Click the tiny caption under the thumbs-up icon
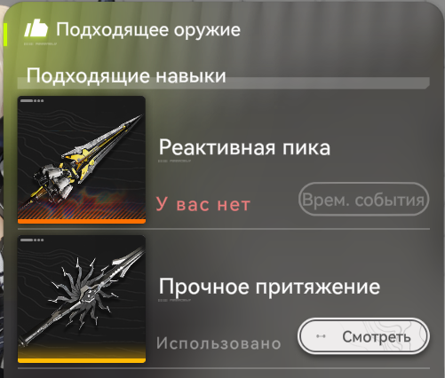The height and width of the screenshot is (378, 445). pos(40,43)
